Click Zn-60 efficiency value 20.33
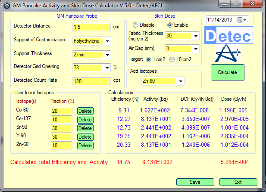This screenshot has width=266, height=192. click(x=124, y=145)
